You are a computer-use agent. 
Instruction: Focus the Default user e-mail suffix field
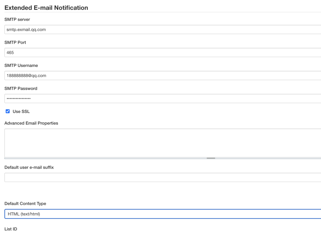tap(163, 177)
